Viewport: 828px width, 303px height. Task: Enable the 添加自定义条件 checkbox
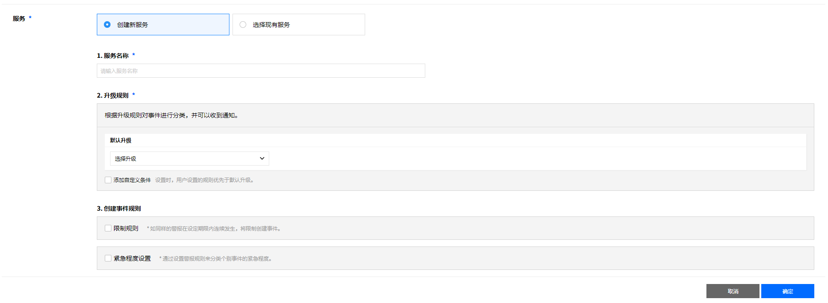coord(108,180)
